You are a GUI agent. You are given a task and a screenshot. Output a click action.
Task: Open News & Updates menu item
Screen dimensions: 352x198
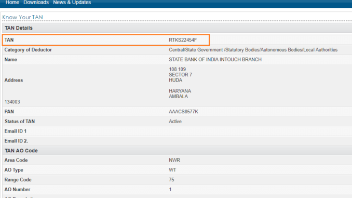[x=72, y=3]
